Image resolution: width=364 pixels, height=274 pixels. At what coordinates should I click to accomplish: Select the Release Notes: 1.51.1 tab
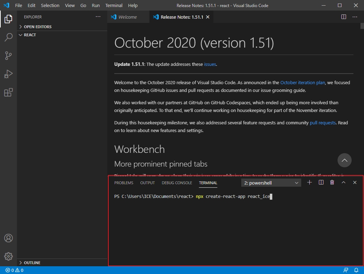pos(182,17)
